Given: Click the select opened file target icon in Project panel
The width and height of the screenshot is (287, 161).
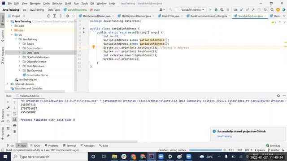Looking at the screenshot, I should (48, 16).
